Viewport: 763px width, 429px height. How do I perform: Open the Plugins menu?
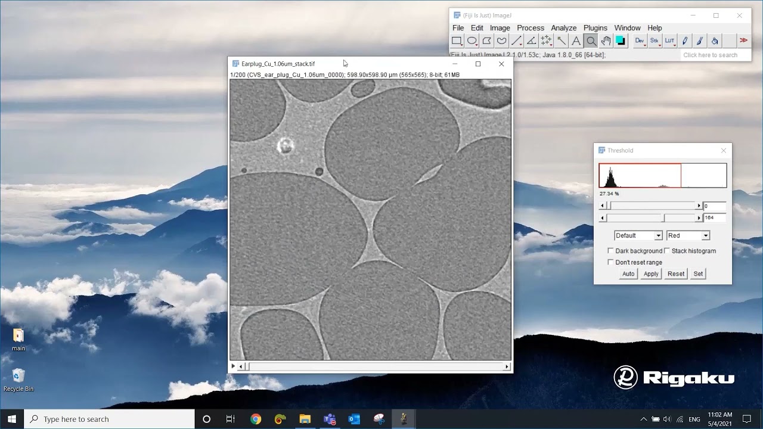point(595,28)
